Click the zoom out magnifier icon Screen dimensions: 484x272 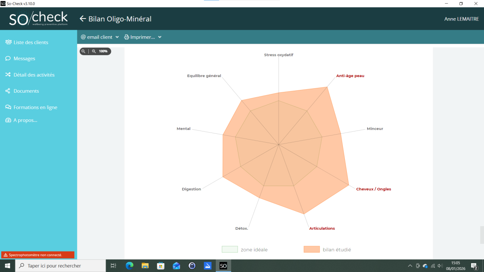[83, 52]
